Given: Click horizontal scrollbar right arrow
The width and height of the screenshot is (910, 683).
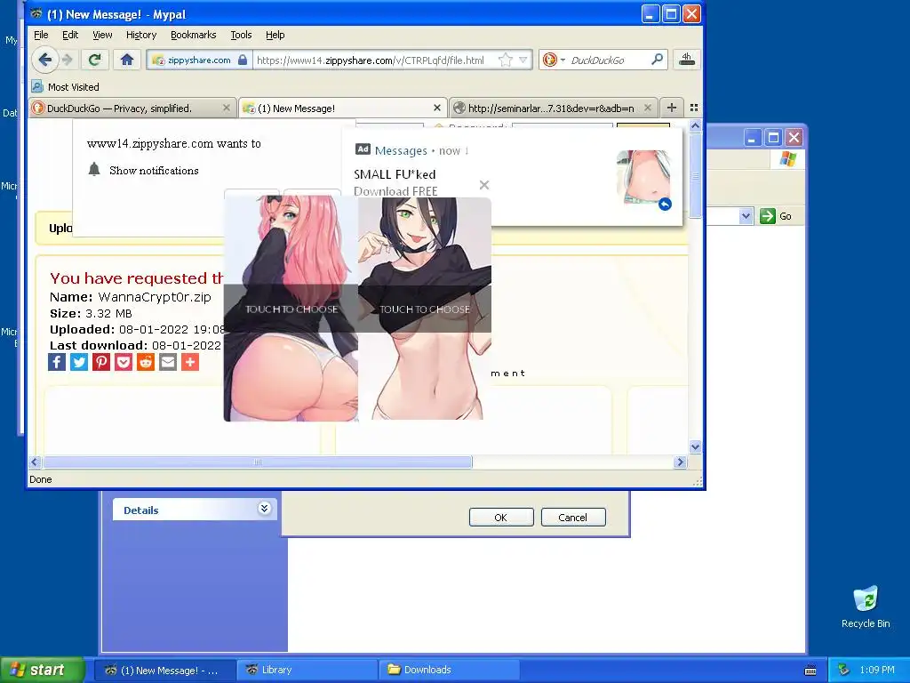Looking at the screenshot, I should pos(680,462).
